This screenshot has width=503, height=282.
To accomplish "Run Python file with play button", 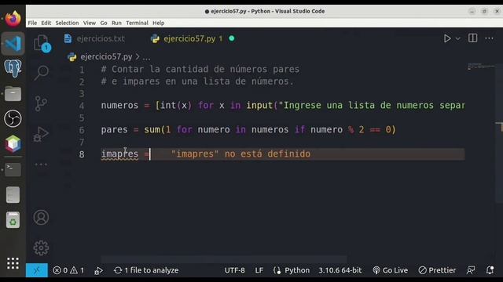I will point(447,38).
